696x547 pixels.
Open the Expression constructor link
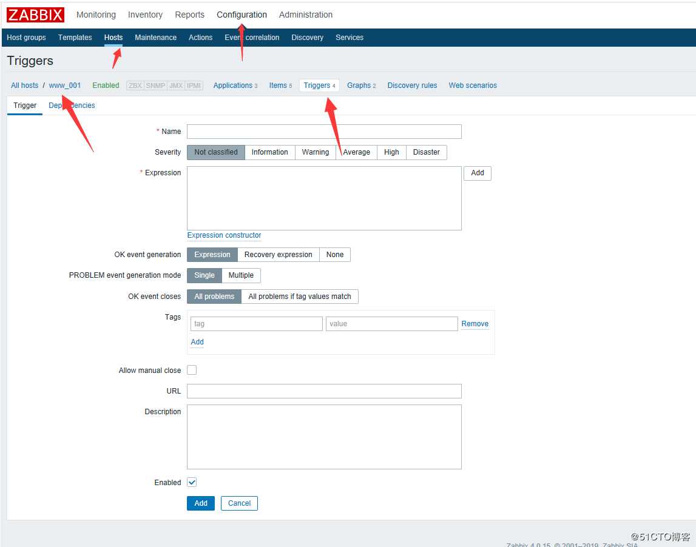224,235
